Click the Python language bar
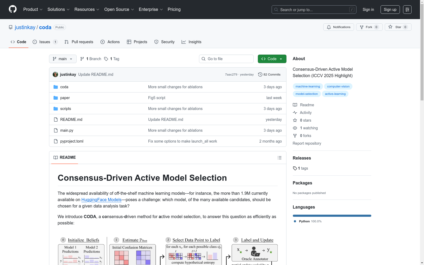The height and width of the screenshot is (265, 424). pos(332,216)
